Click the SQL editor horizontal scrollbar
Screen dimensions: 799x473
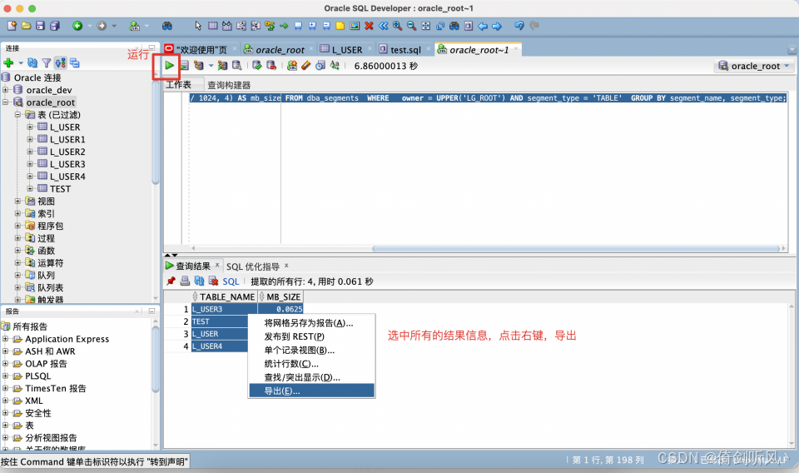coord(576,249)
